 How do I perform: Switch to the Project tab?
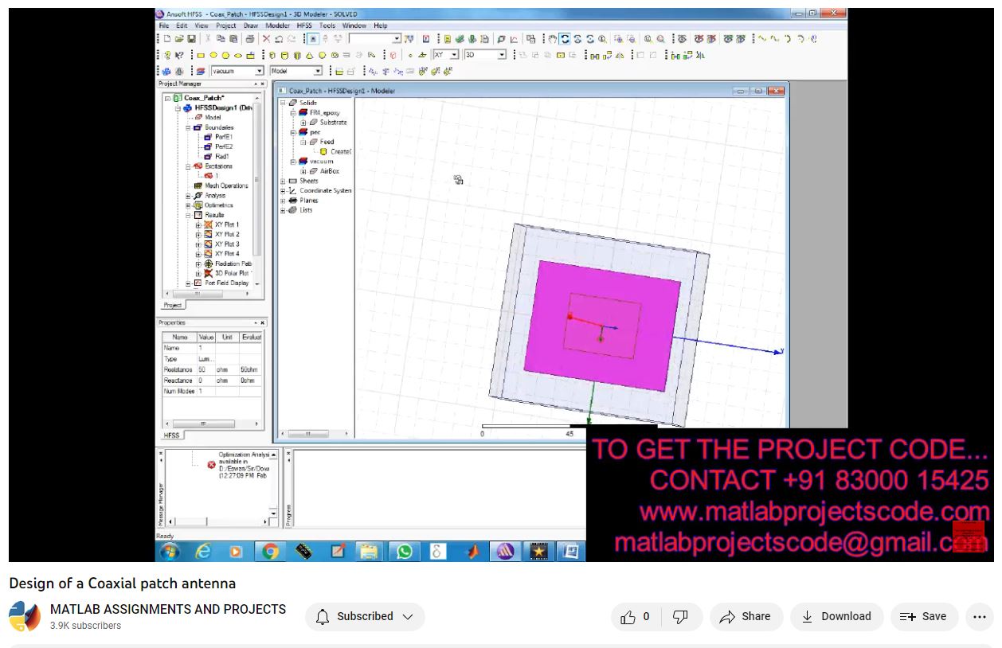[173, 305]
